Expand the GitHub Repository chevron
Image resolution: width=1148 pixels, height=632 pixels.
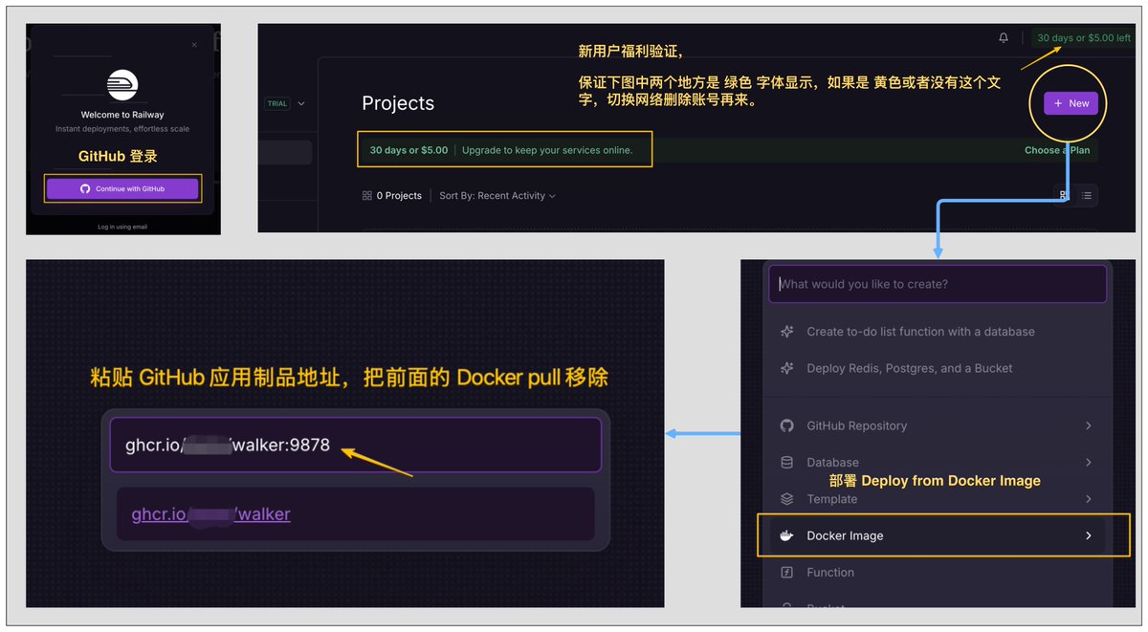(x=1088, y=425)
